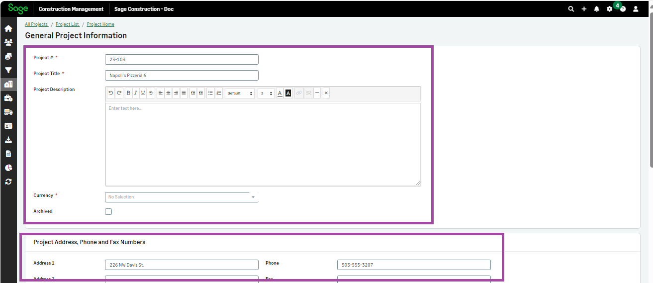The image size is (653, 283).
Task: Open the download tray sidebar icon
Action: (x=8, y=140)
